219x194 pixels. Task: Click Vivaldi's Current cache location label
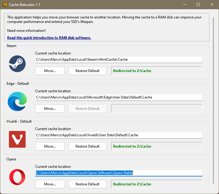click(x=53, y=129)
